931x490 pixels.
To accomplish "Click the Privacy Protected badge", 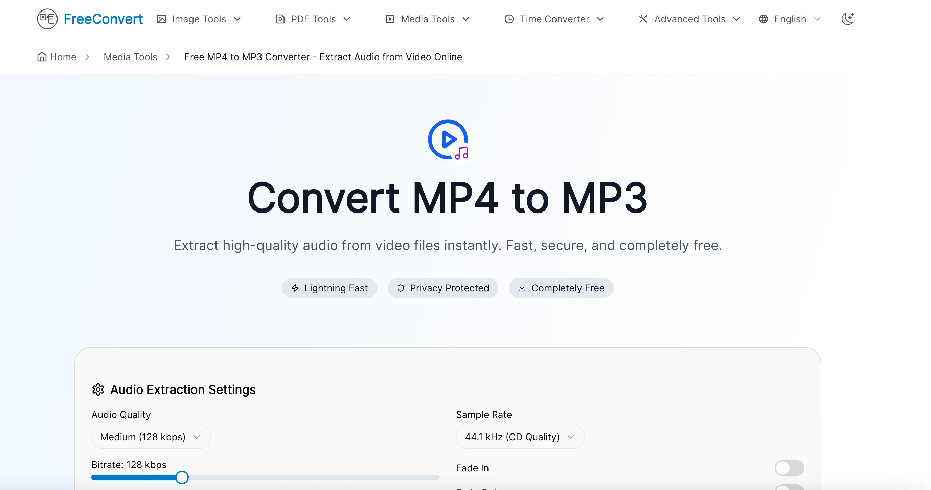I will [x=443, y=288].
